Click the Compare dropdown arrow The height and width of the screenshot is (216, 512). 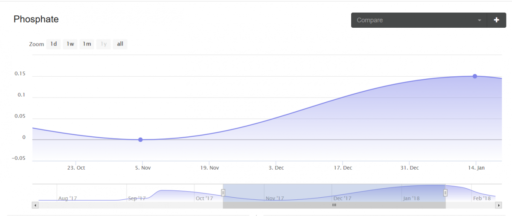480,20
